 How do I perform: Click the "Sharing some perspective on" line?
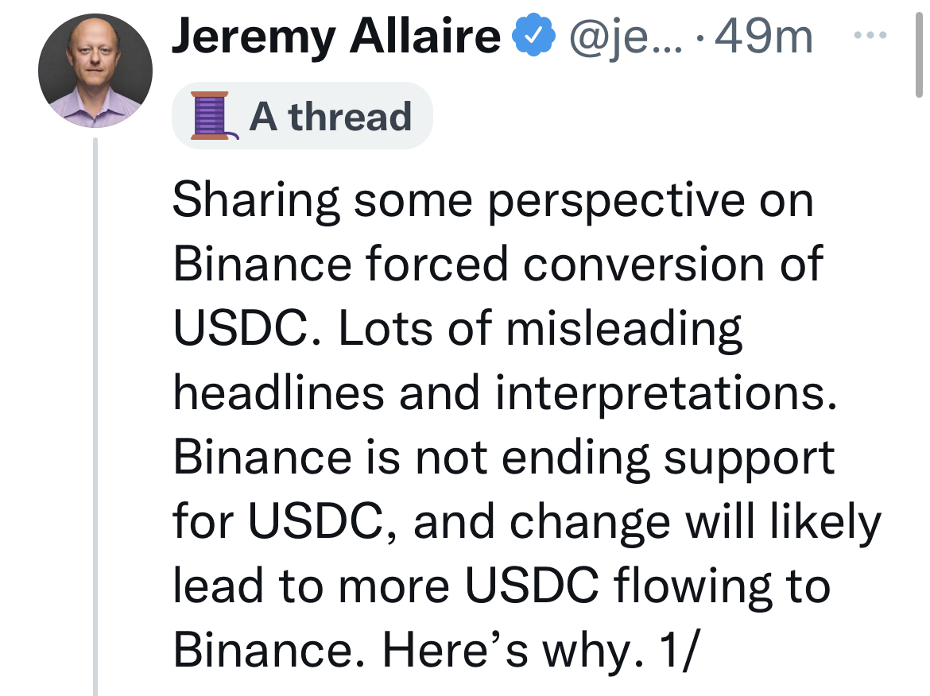[x=493, y=200]
